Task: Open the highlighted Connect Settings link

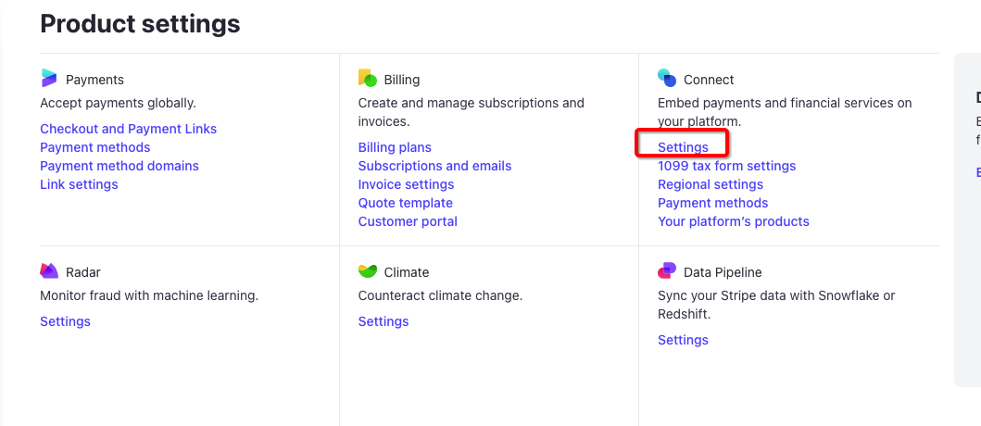Action: click(683, 147)
